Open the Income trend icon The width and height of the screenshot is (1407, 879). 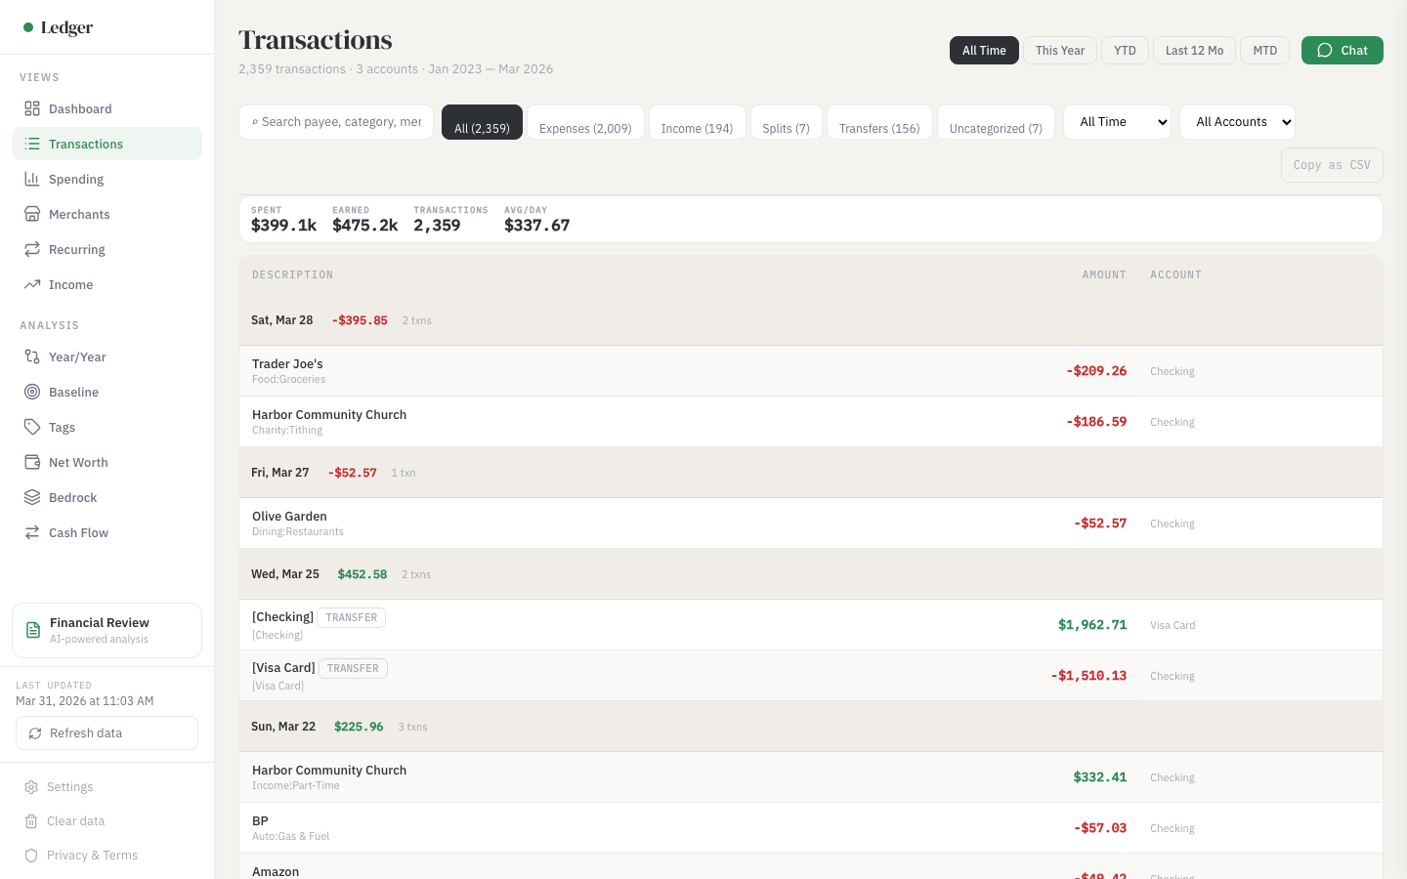32,284
